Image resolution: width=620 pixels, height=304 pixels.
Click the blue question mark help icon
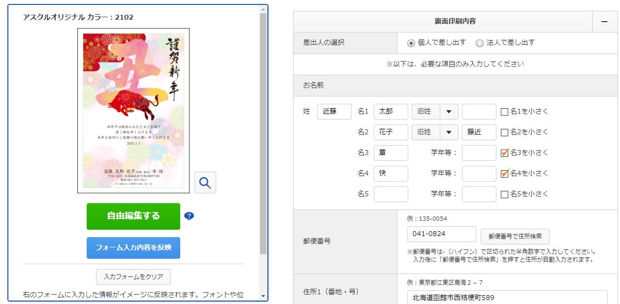(189, 216)
